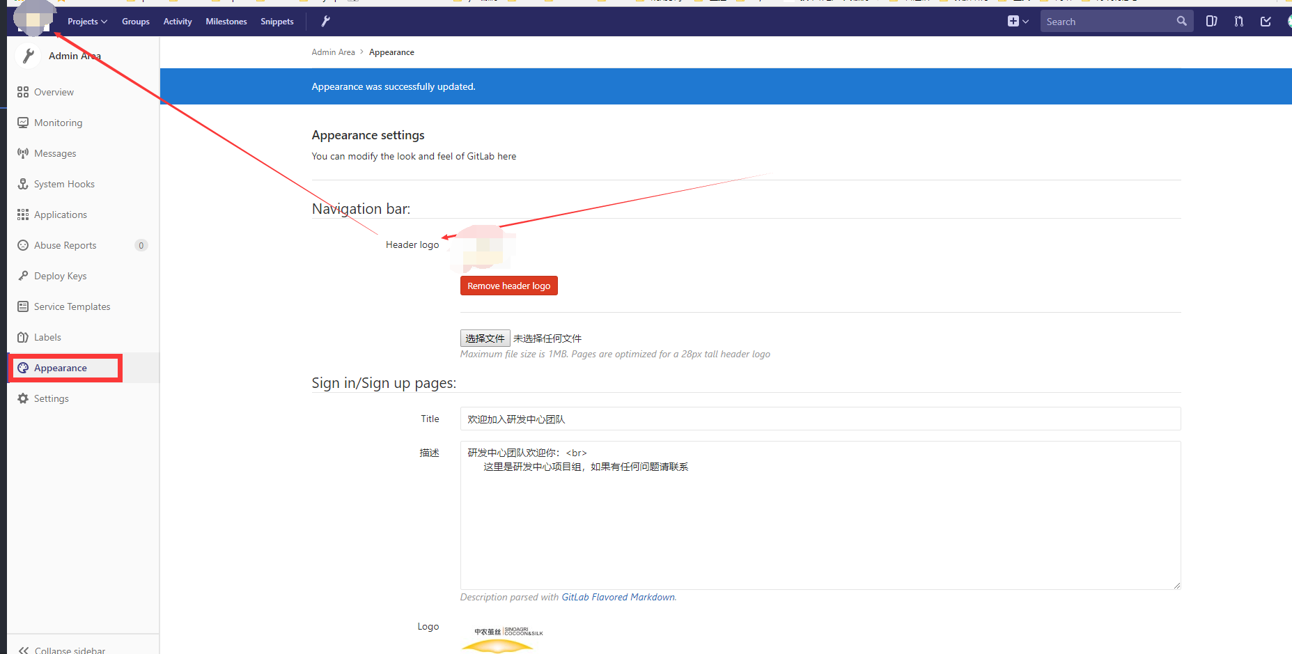Open the issues icon in top bar

1212,22
